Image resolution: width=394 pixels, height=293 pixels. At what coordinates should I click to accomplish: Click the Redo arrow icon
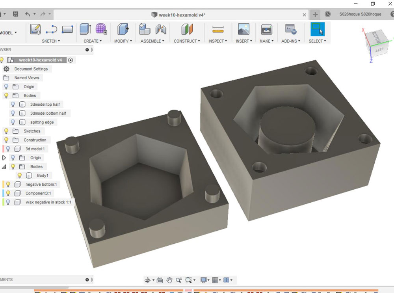tap(43, 14)
